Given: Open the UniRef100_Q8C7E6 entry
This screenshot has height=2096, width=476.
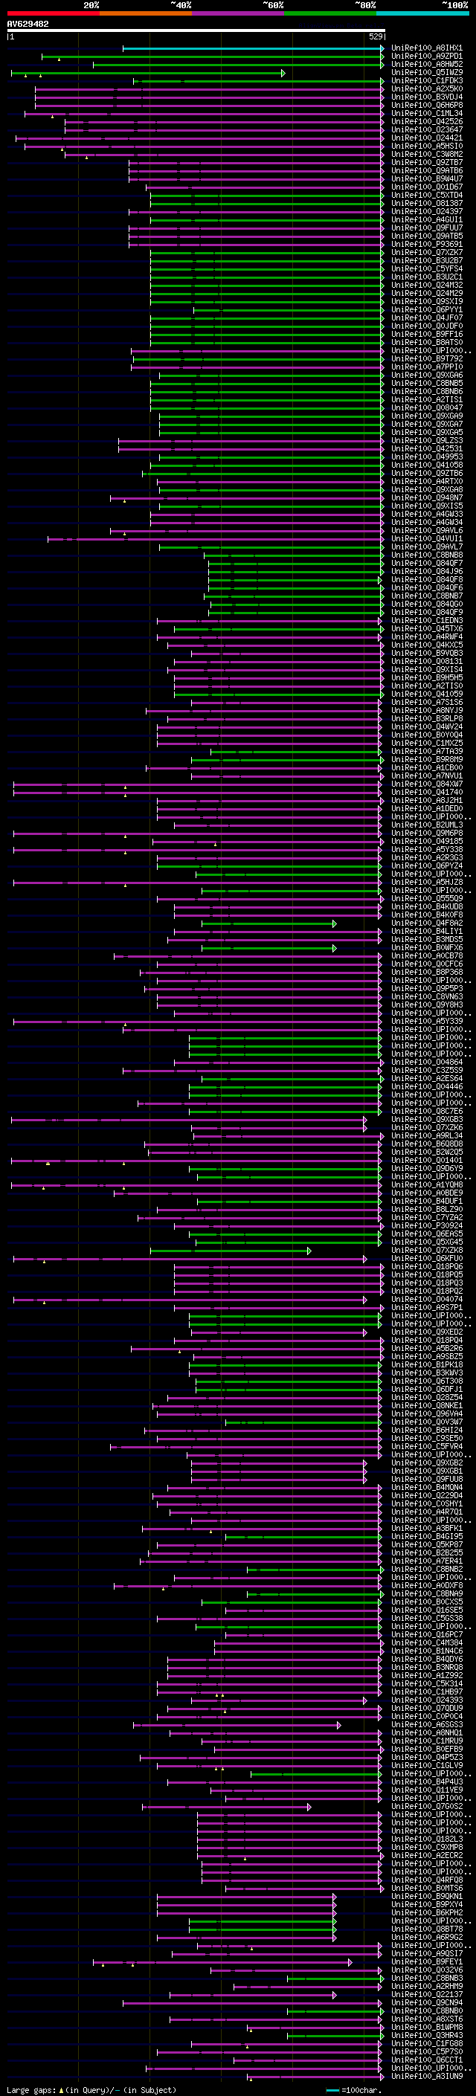Looking at the screenshot, I should click(x=427, y=1112).
